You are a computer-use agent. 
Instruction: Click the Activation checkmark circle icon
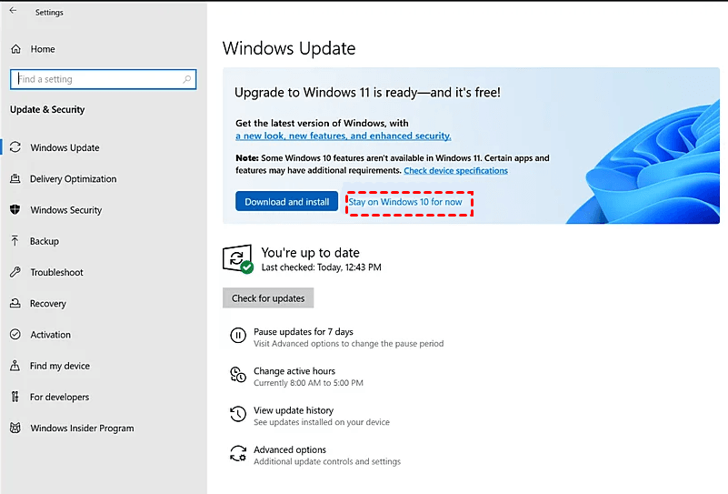coord(15,334)
